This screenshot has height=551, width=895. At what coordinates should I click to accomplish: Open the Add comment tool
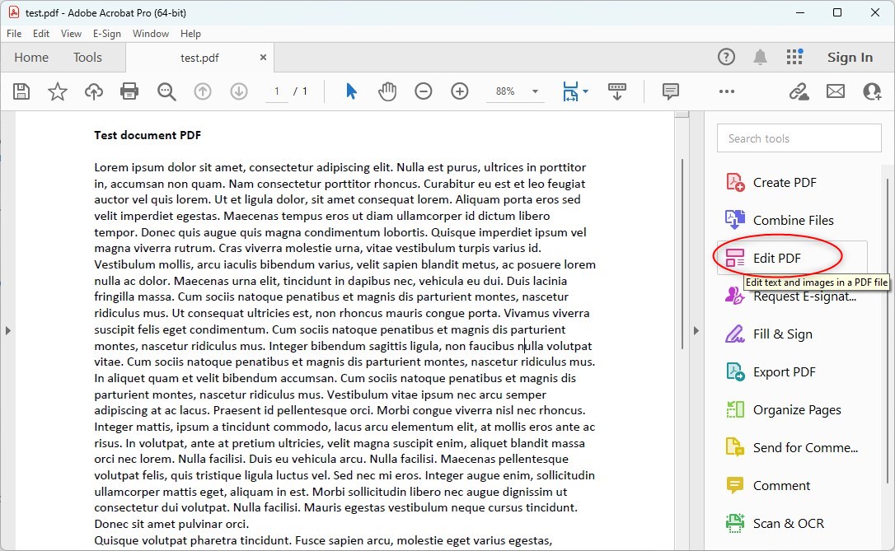pyautogui.click(x=671, y=91)
